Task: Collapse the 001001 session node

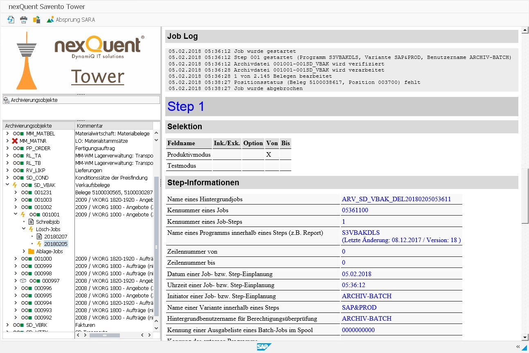Action: coord(16,214)
